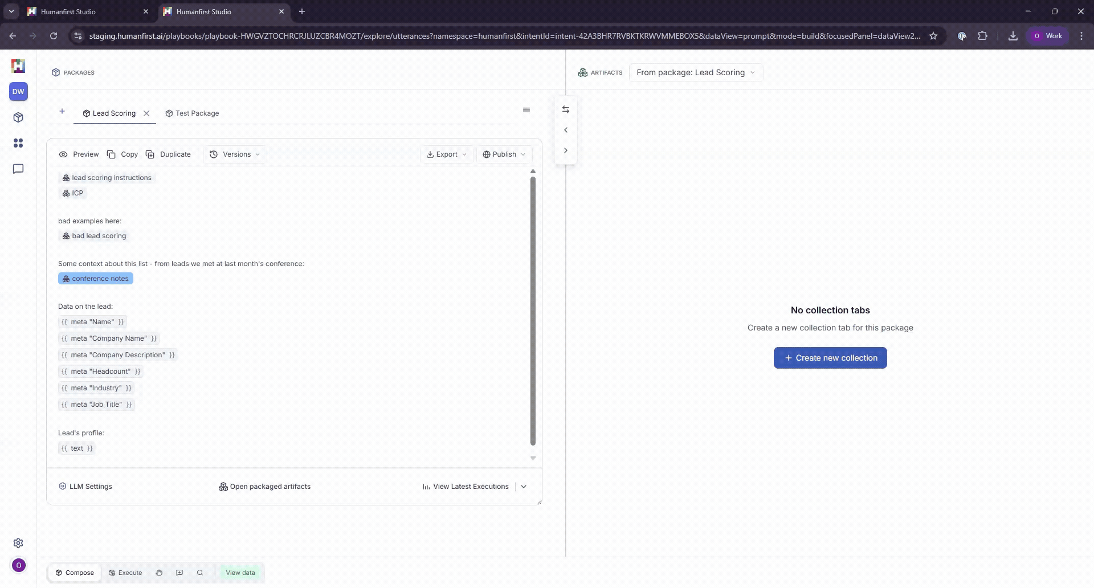Viewport: 1094px width, 588px height.
Task: Expand the chevron next to View Latest Executions
Action: (524, 487)
